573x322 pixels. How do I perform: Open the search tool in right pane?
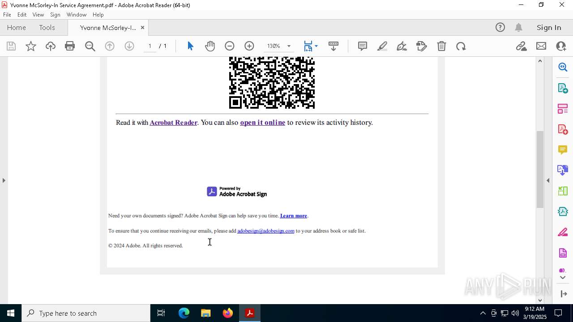pyautogui.click(x=563, y=67)
